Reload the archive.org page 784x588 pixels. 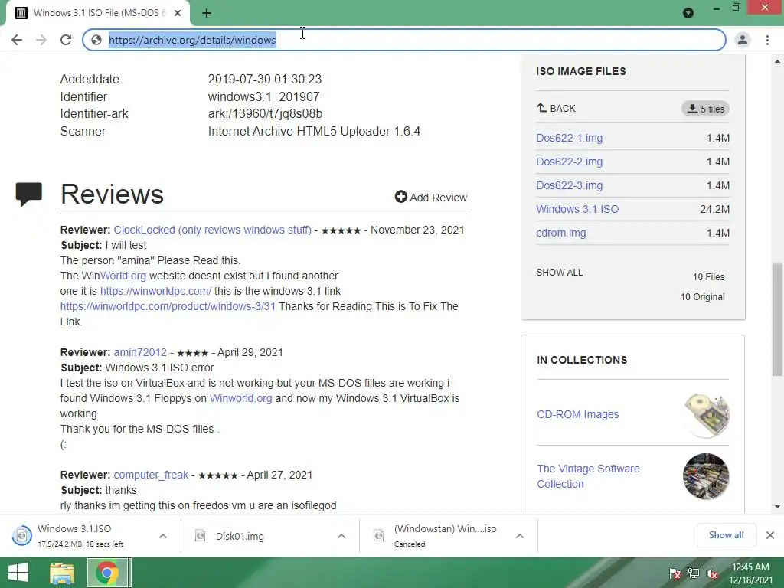[x=66, y=40]
